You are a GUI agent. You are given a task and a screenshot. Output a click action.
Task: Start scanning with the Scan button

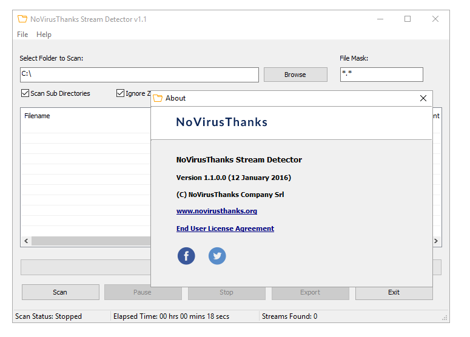point(60,292)
